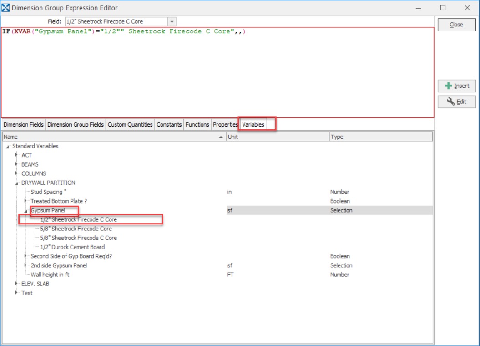
Task: Collapse the Standard Variables node
Action: click(x=7, y=147)
